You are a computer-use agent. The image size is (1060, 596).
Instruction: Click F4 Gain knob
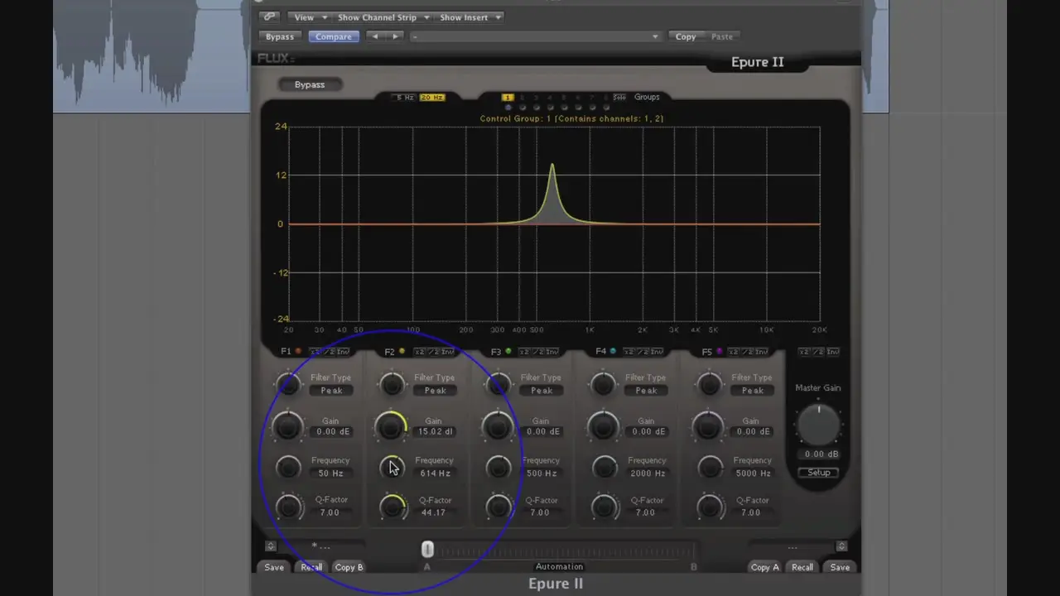coord(603,426)
